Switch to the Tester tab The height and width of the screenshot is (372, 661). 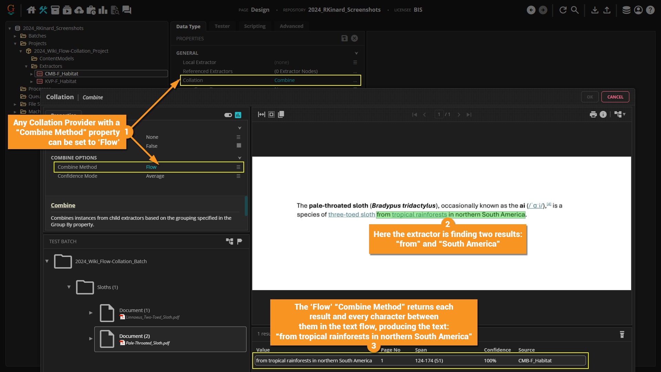point(222,26)
